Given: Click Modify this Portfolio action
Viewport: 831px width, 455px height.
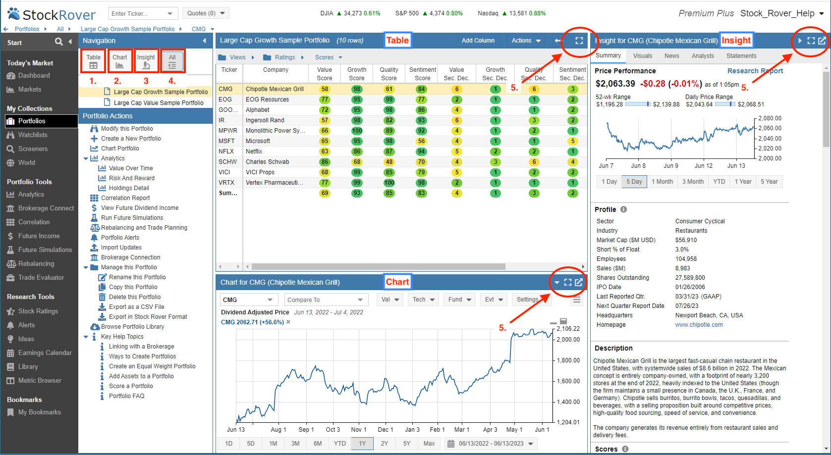Looking at the screenshot, I should coord(127,129).
